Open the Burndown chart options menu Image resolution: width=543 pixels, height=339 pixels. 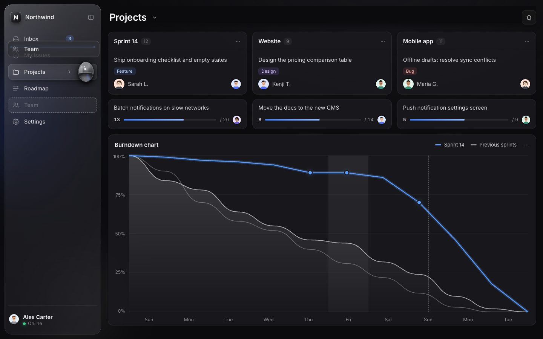coord(526,145)
